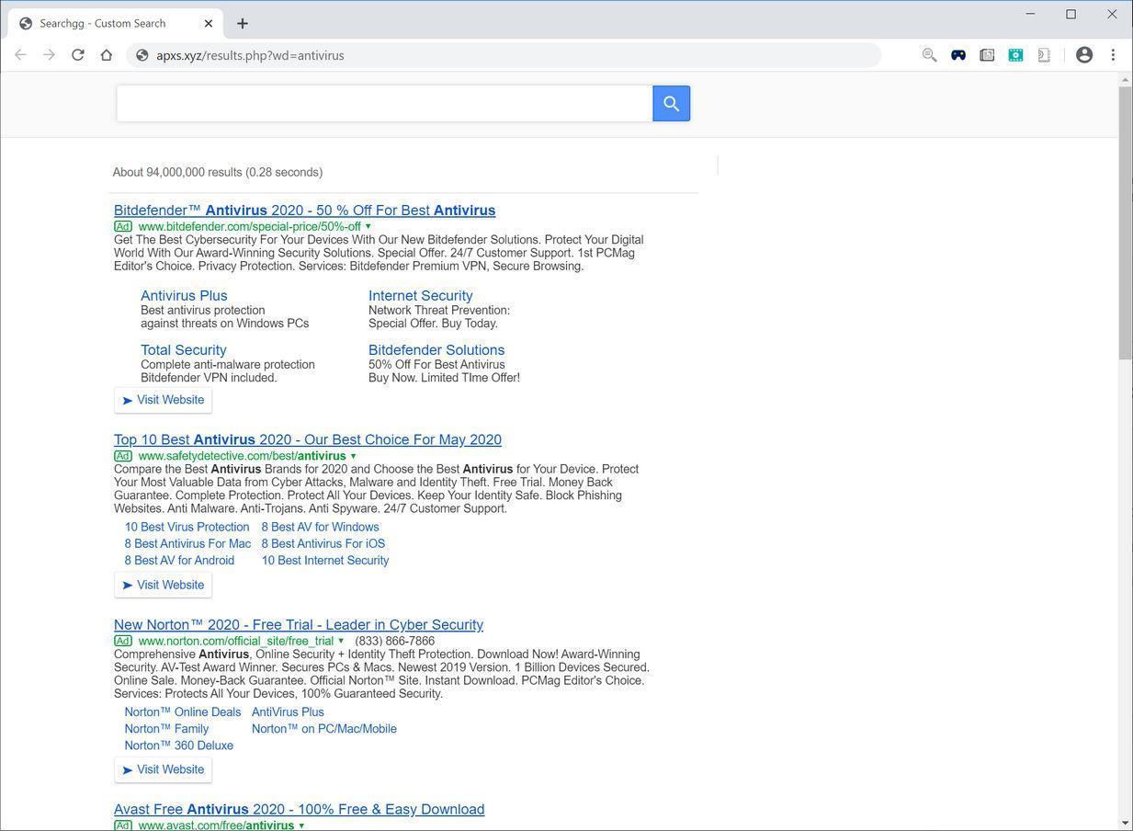The image size is (1133, 831).
Task: Open Norton Family link
Action: coord(167,728)
